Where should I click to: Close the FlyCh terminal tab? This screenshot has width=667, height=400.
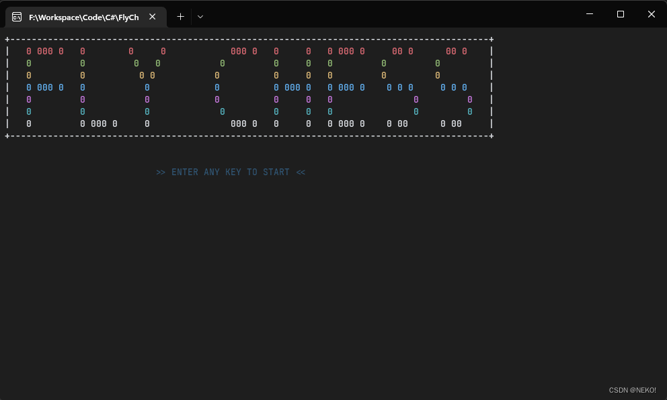pyautogui.click(x=152, y=17)
